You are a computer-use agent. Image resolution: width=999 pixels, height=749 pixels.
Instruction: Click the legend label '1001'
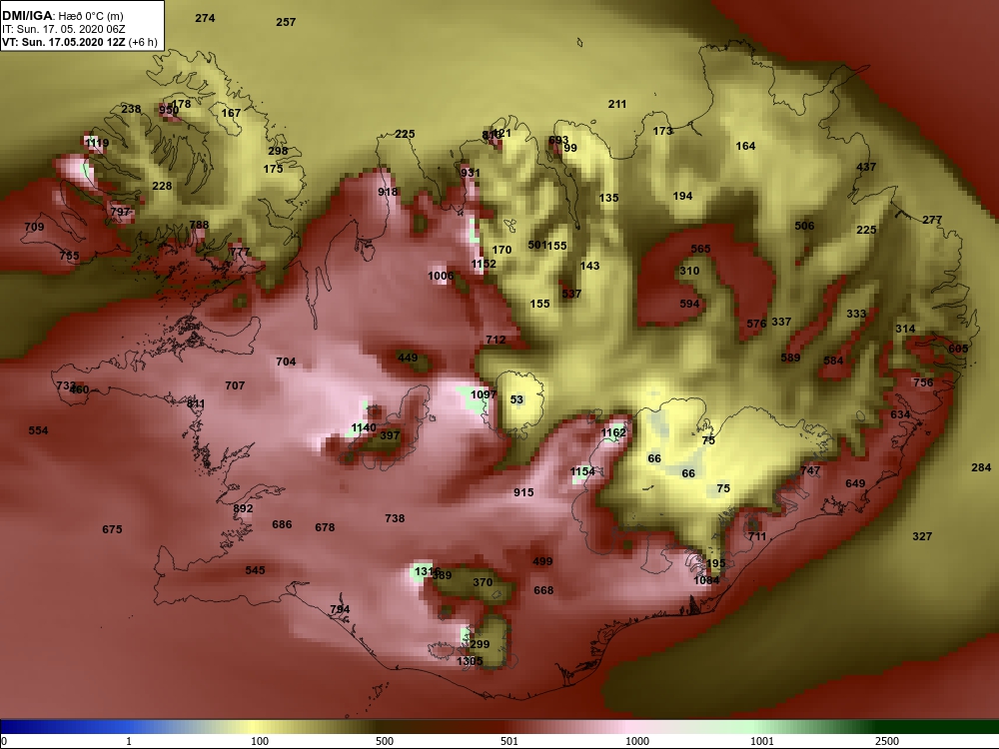coord(762,741)
